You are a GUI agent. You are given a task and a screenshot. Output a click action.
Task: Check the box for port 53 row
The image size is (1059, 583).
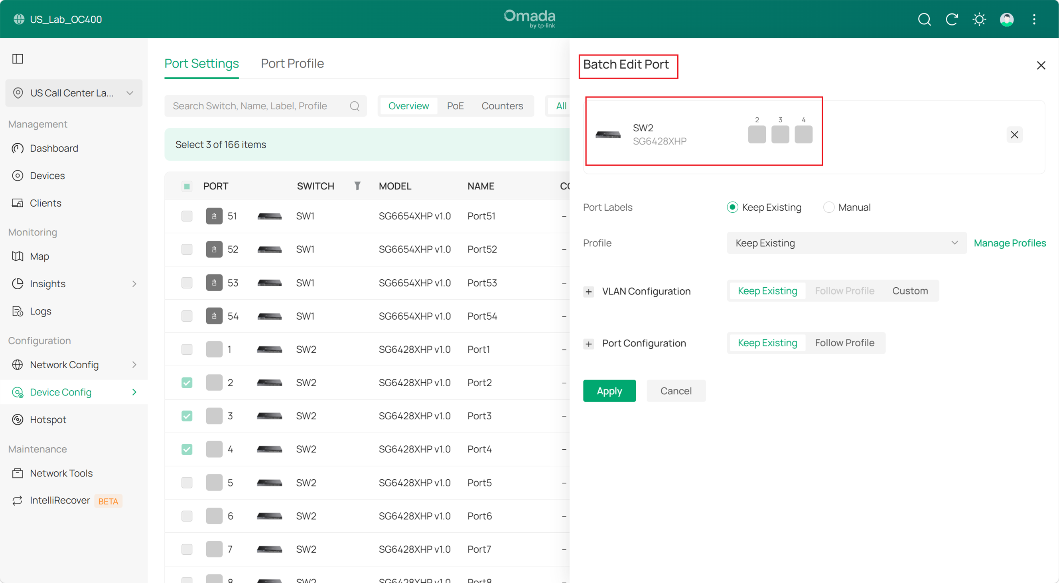tap(187, 283)
